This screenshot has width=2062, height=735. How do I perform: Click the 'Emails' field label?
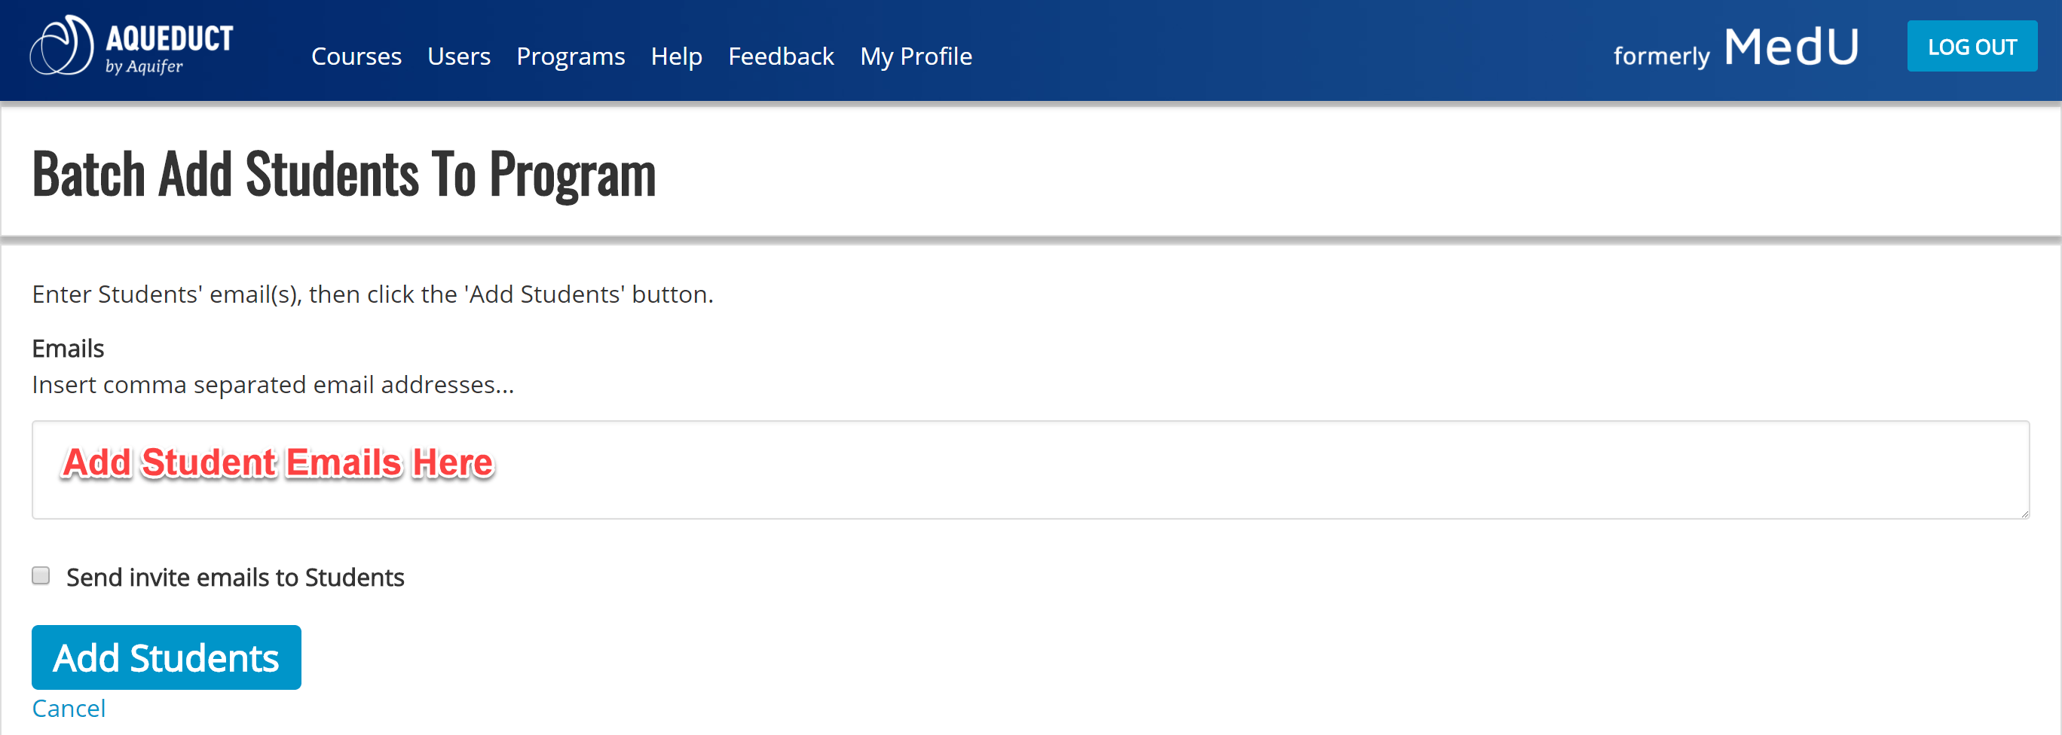[x=68, y=349]
